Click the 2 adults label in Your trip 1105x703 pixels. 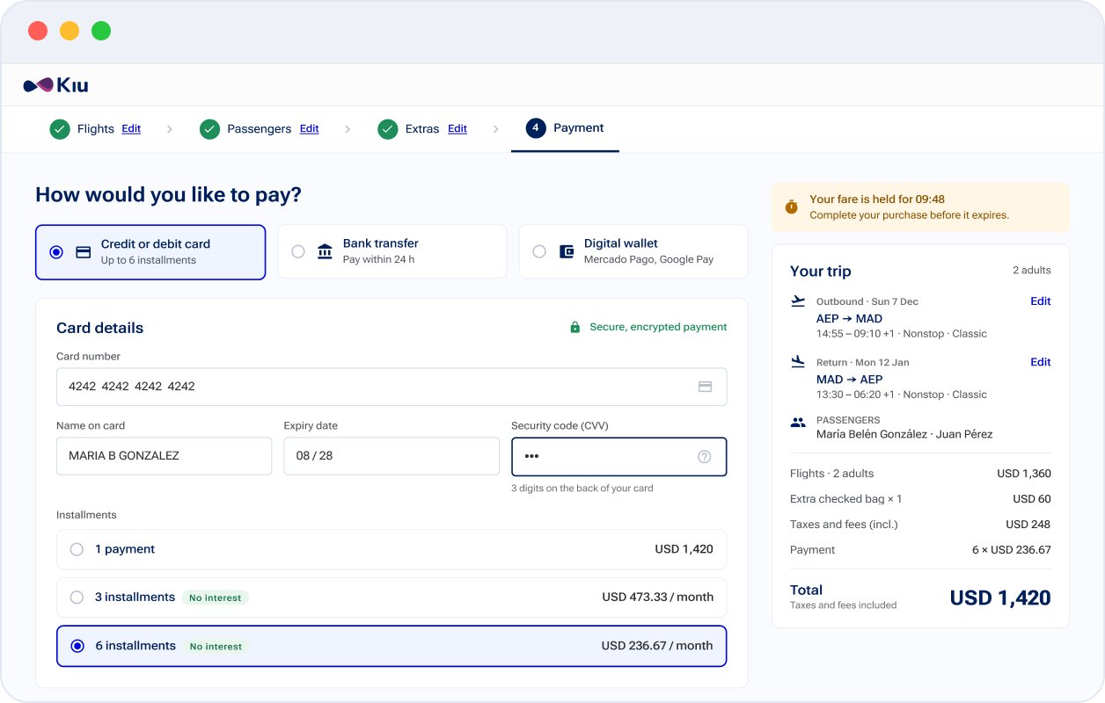1032,271
